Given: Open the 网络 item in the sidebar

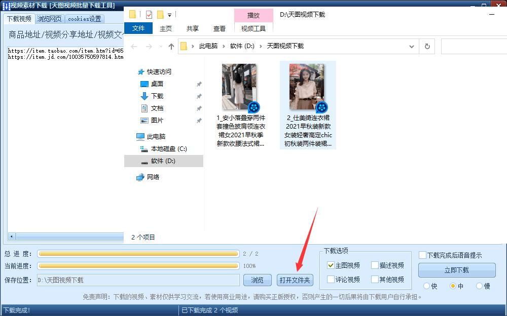Looking at the screenshot, I should coord(152,177).
